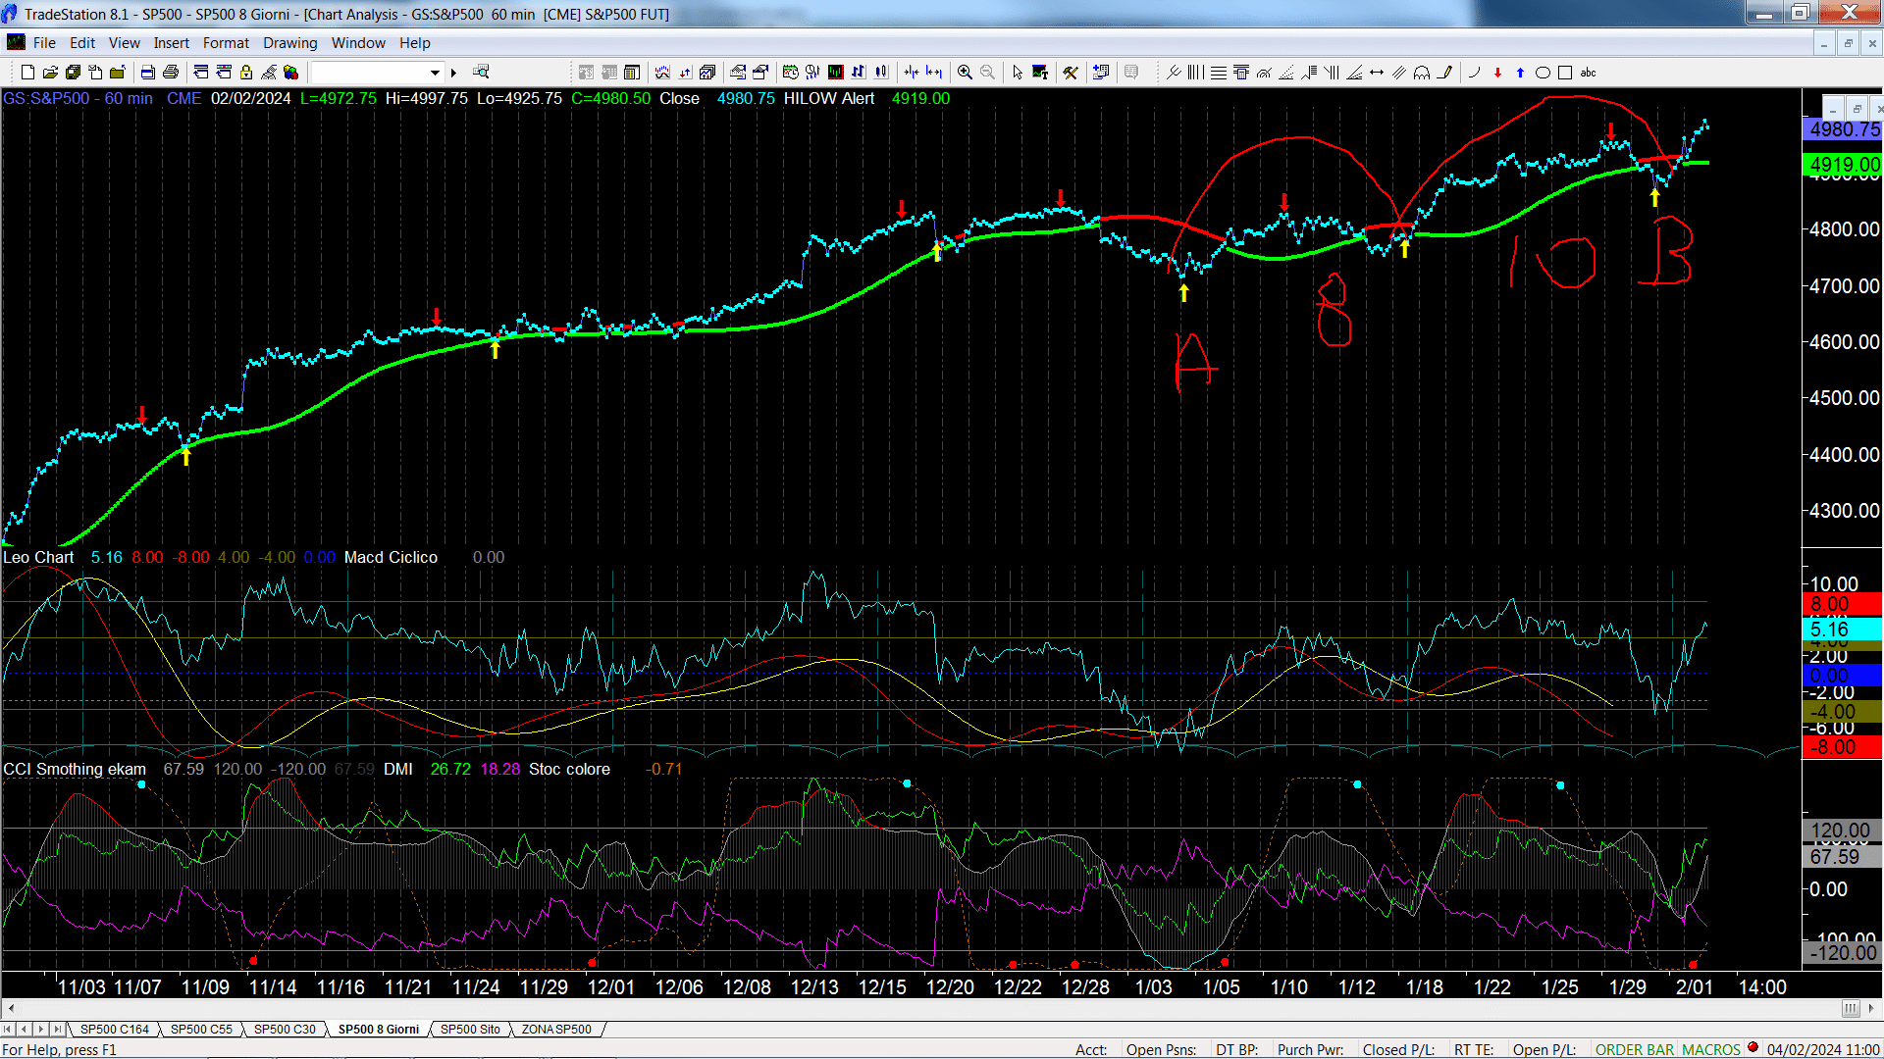
Task: Click the open workspace folder icon
Action: click(x=50, y=73)
